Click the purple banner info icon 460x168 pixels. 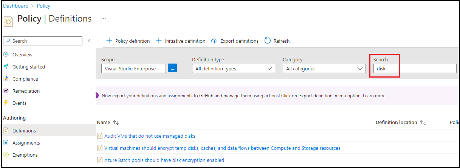[x=97, y=95]
